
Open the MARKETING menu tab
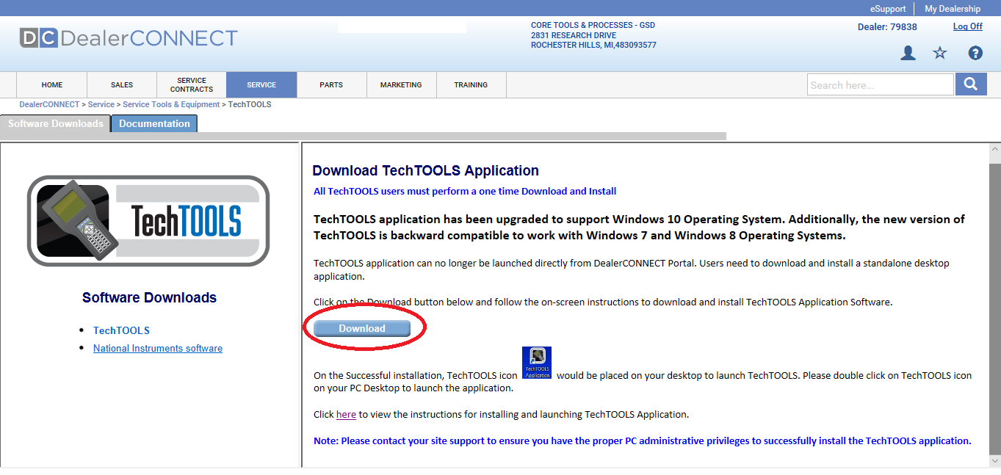(x=401, y=84)
